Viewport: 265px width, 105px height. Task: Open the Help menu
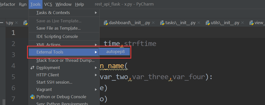[x=79, y=4]
